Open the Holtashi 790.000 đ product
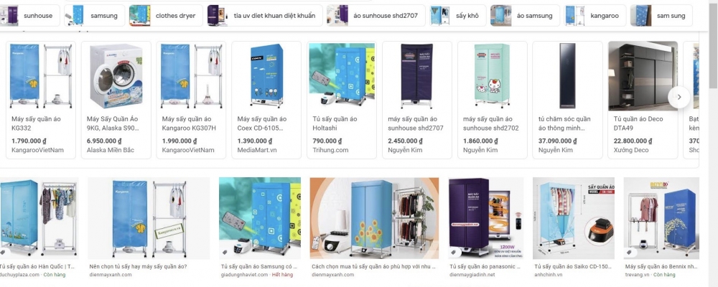This screenshot has height=287, width=718. coord(342,100)
